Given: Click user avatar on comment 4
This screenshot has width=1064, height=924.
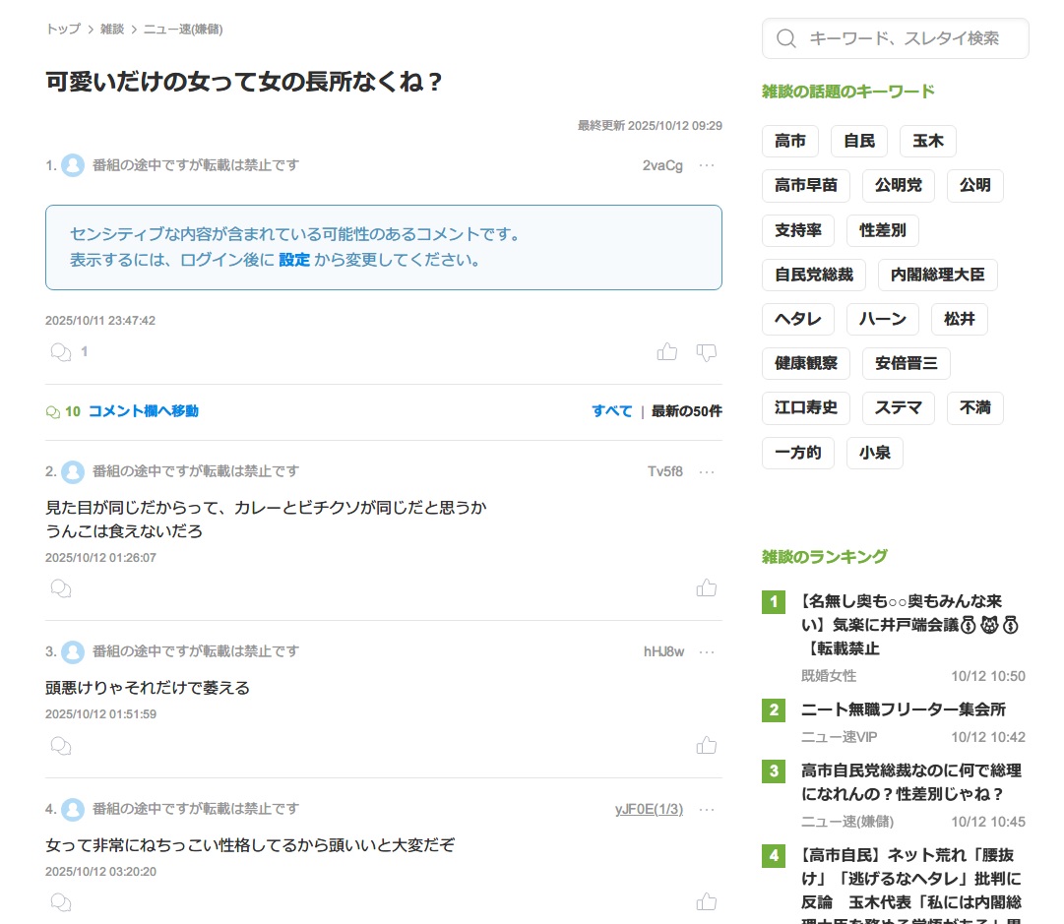Looking at the screenshot, I should click(73, 809).
